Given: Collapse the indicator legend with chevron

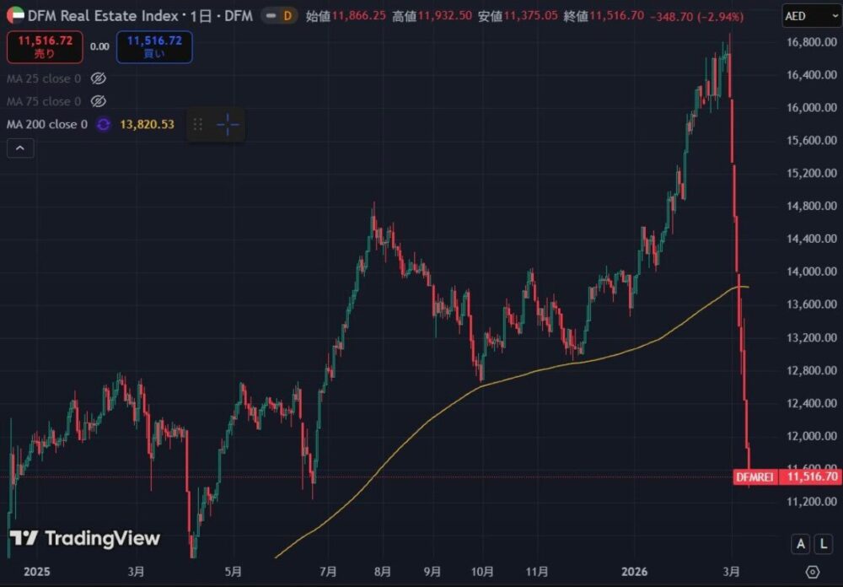Looking at the screenshot, I should [x=20, y=148].
